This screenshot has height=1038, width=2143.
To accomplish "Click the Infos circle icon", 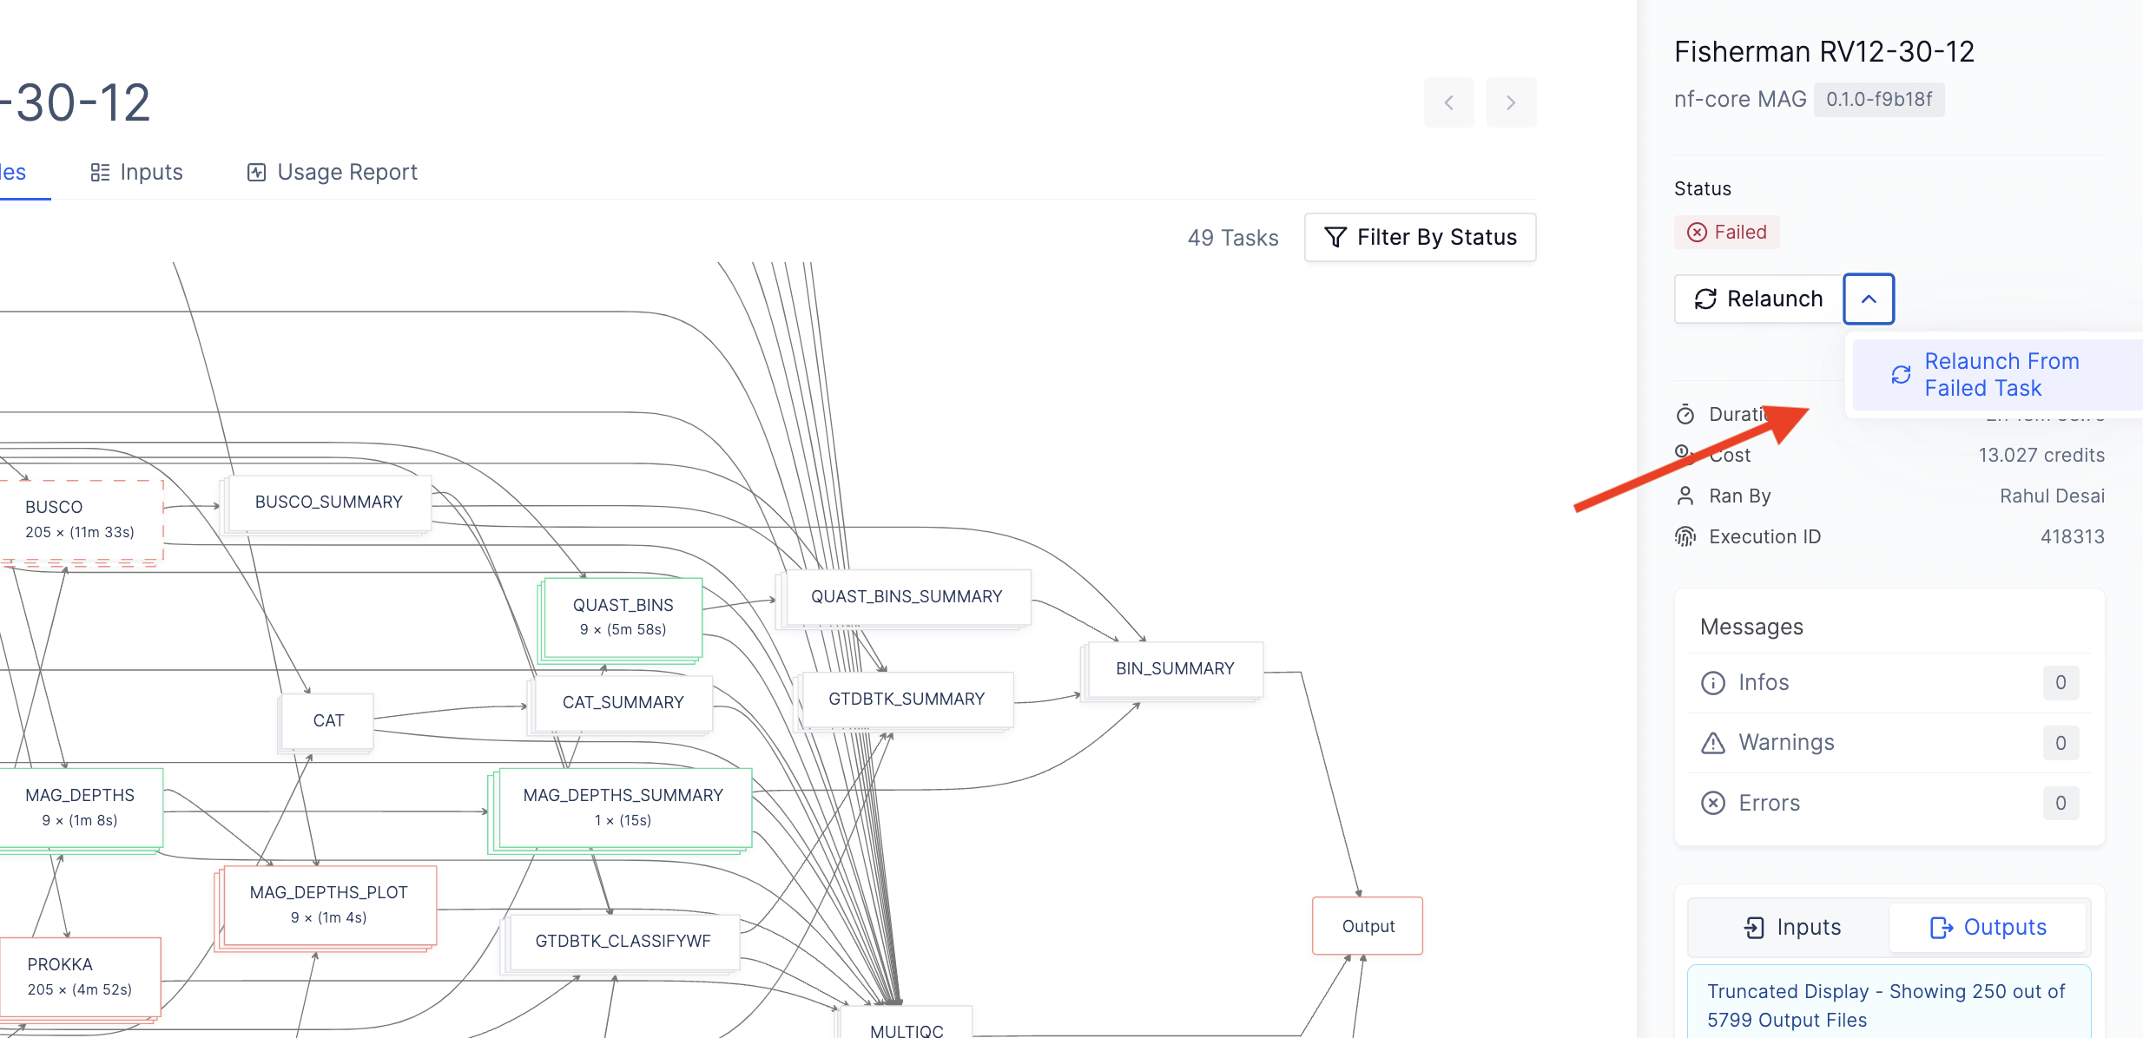I will pos(1712,683).
